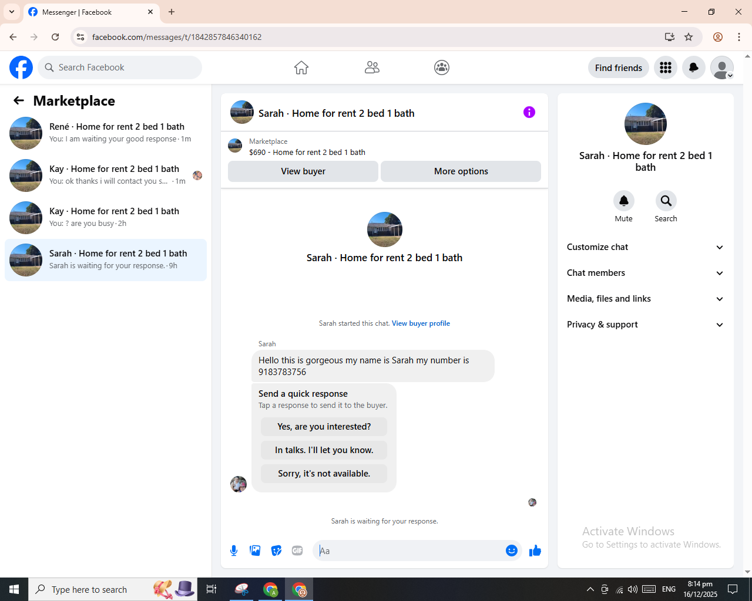This screenshot has width=752, height=601.
Task: Open the Groups icon in top navigation
Action: tap(442, 67)
